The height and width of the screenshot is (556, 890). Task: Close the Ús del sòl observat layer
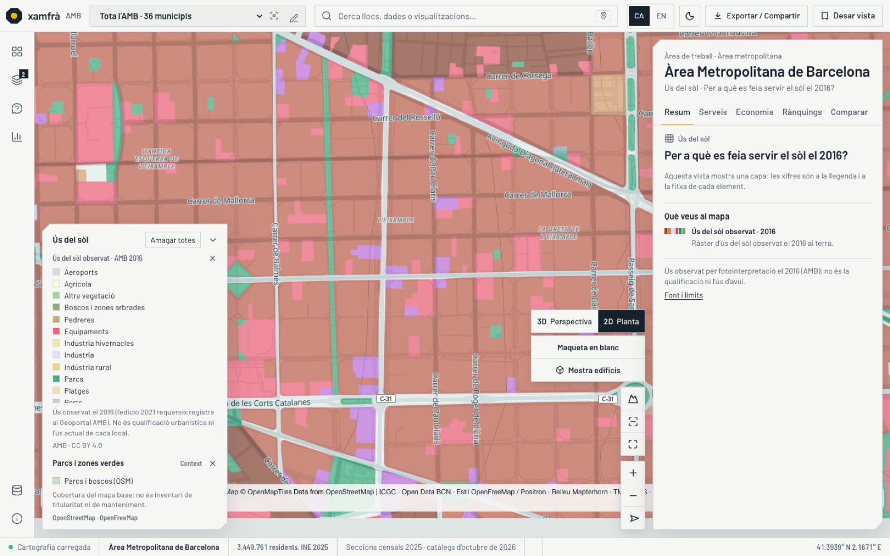[212, 259]
